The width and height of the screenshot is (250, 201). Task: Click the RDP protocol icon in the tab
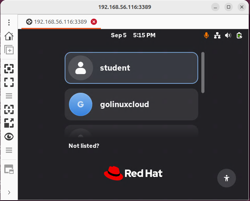tap(29, 22)
